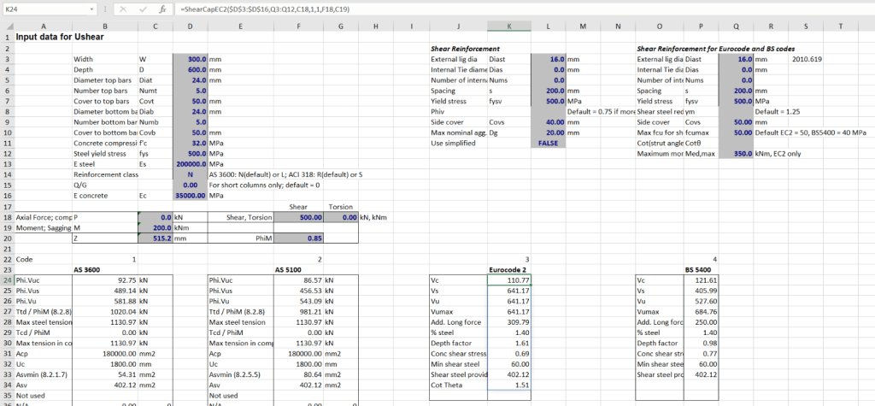This screenshot has height=406, width=875.
Task: Select column D header
Action: 189,26
